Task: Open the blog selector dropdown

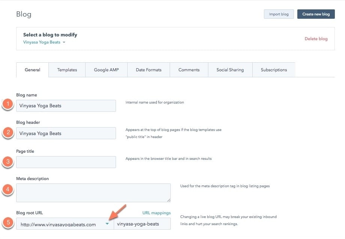Action: click(45, 42)
